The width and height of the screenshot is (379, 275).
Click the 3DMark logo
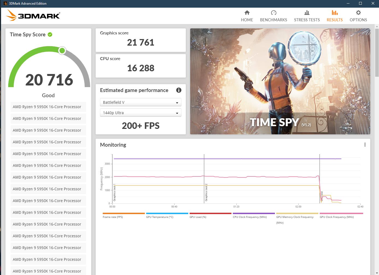pyautogui.click(x=33, y=15)
